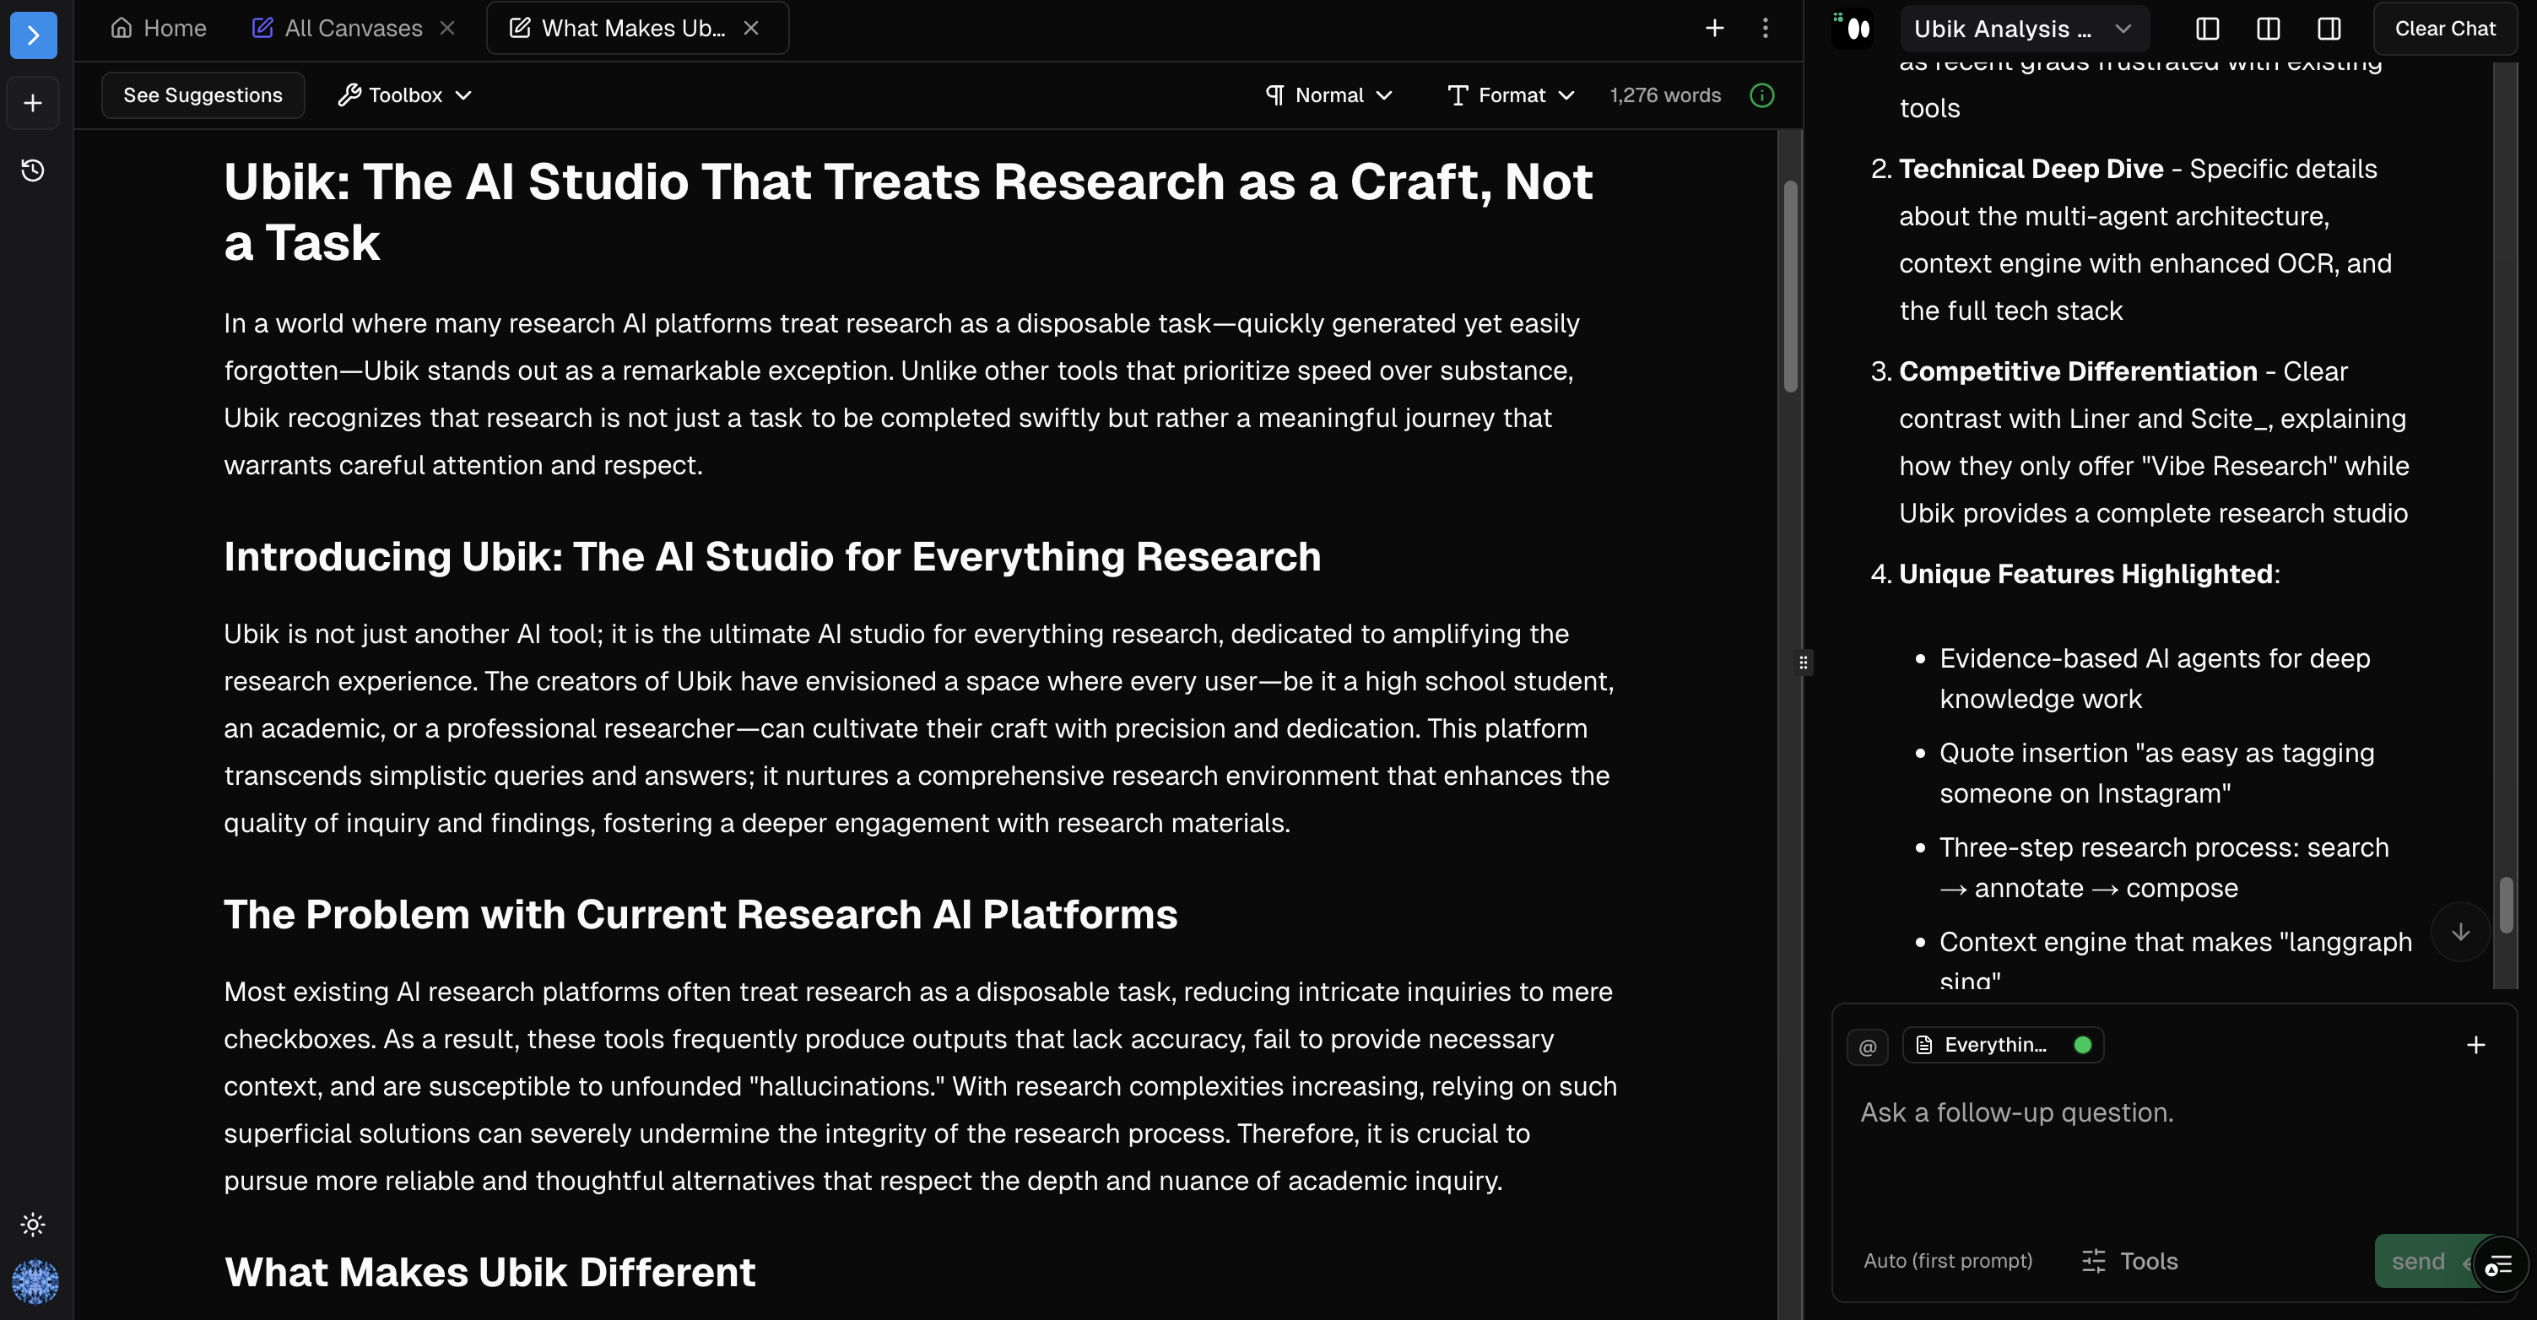Click the pencil icon on All Canvases tab
Viewport: 2537px width, 1320px height.
pos(262,28)
